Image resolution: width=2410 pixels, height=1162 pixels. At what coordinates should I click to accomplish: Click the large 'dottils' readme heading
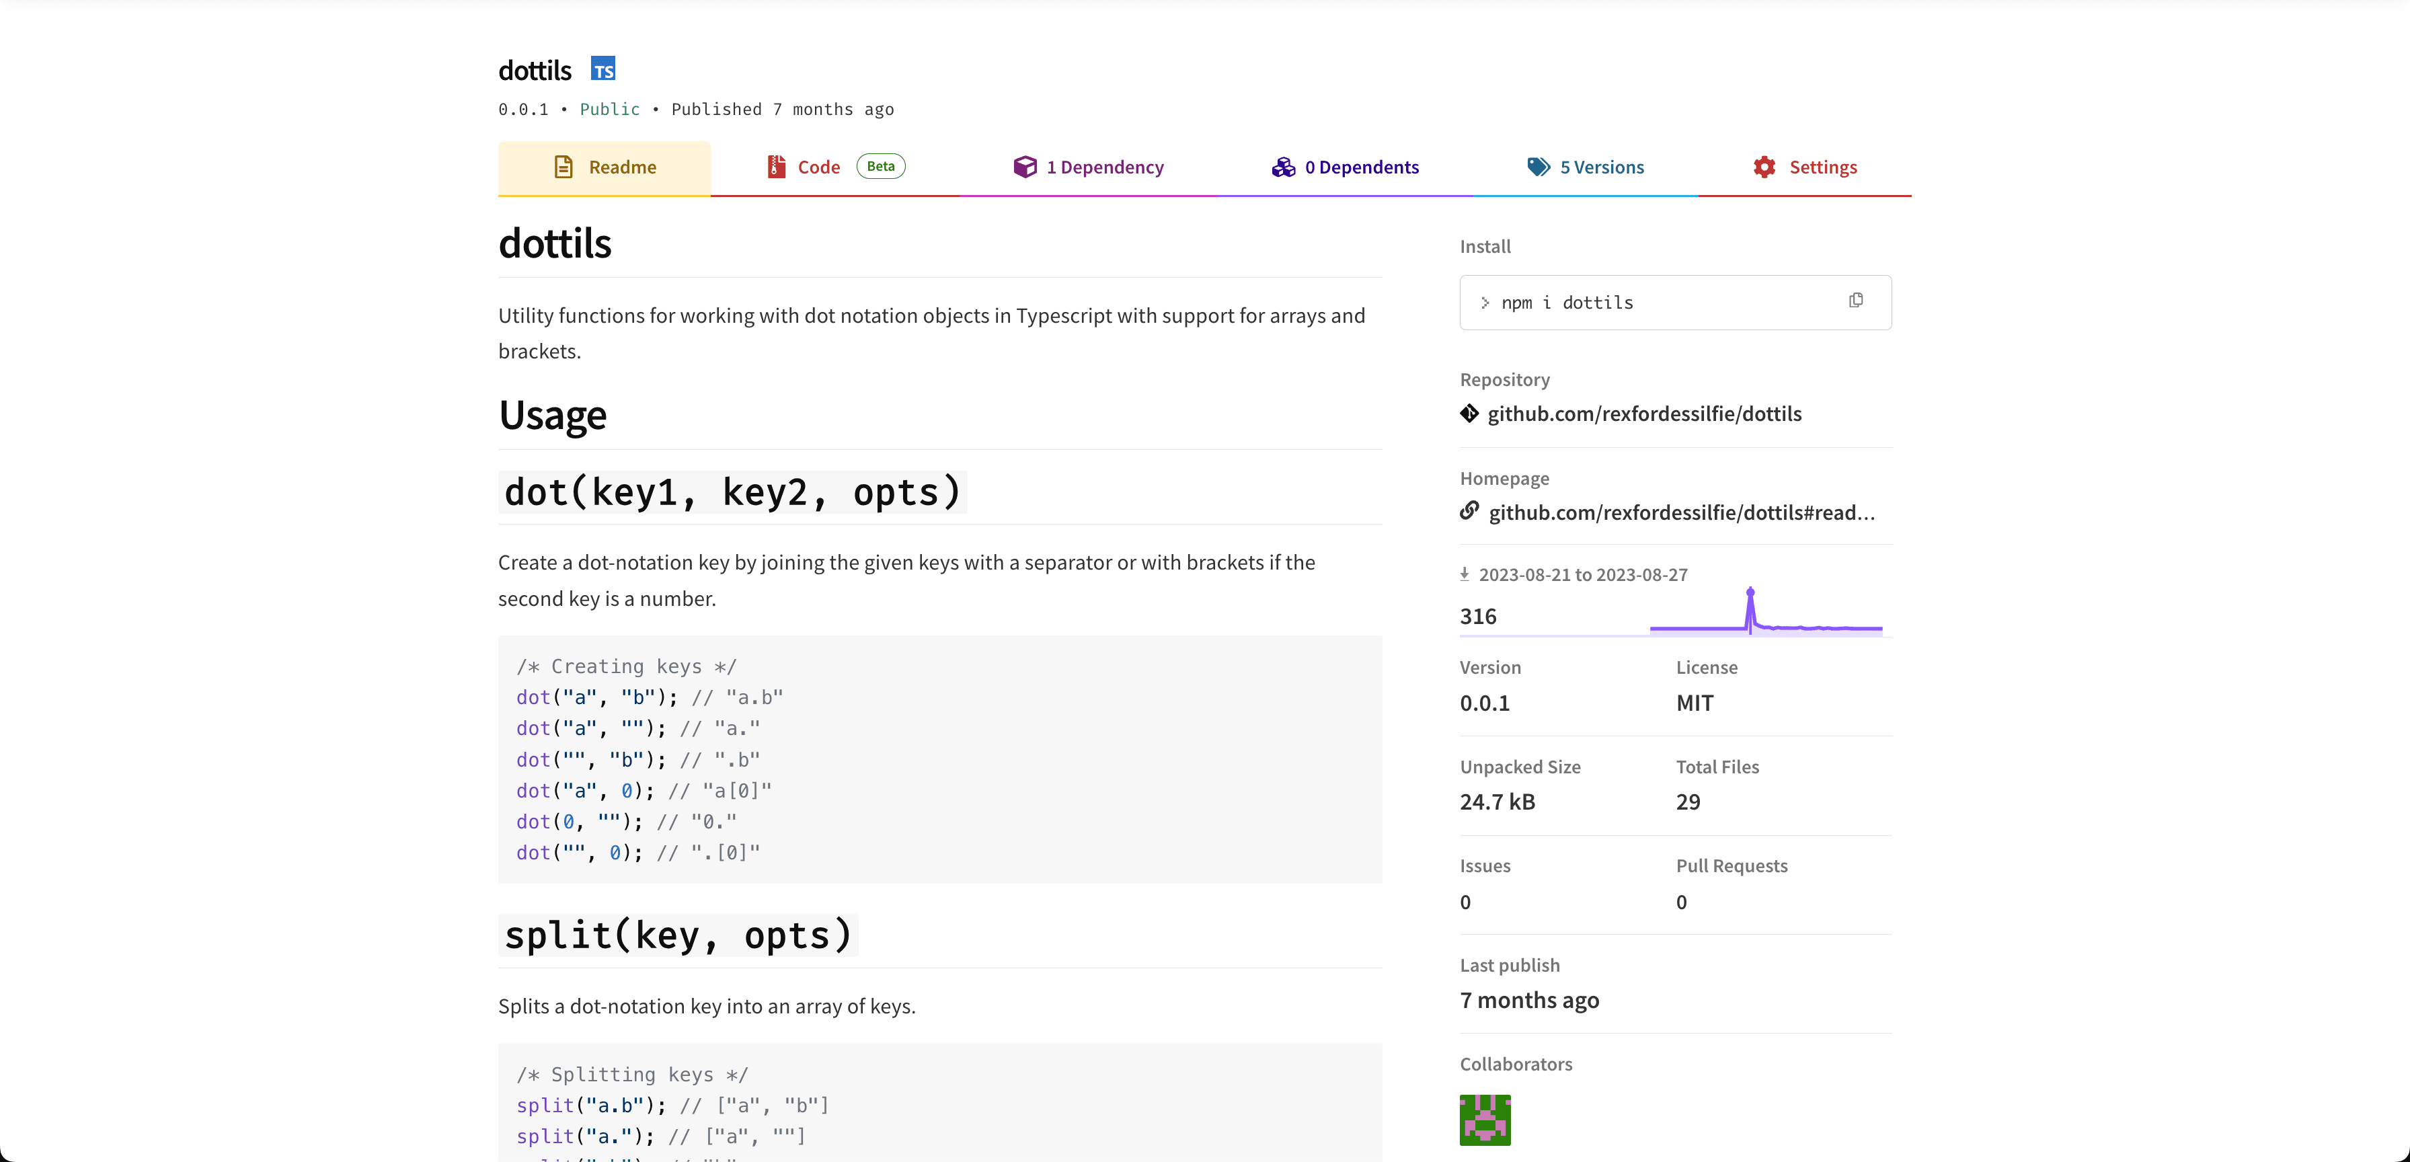pyautogui.click(x=555, y=243)
